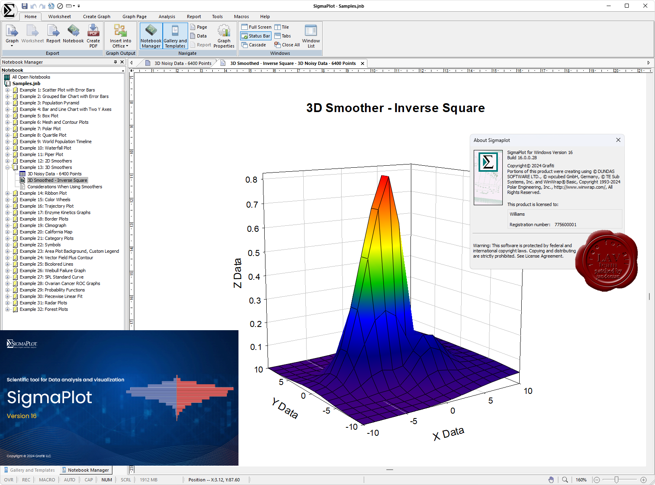Close the About Sigmaplot dialog
This screenshot has height=485, width=655.
point(618,140)
